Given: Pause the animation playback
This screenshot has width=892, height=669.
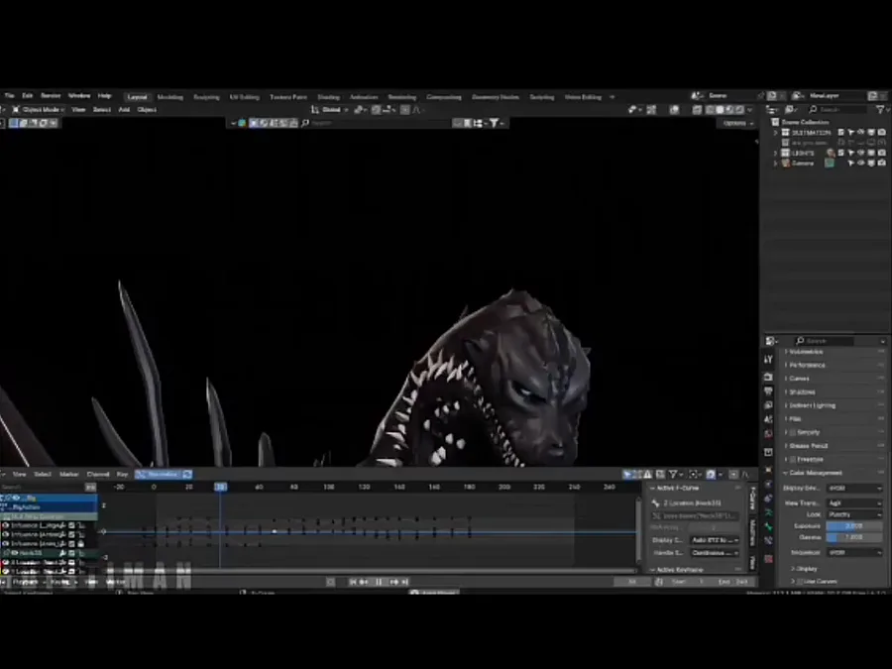Looking at the screenshot, I should click(x=379, y=582).
